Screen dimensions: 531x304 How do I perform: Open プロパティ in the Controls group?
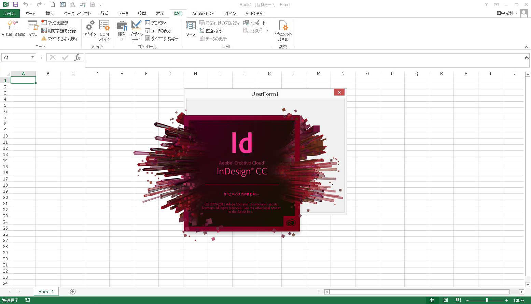point(156,23)
